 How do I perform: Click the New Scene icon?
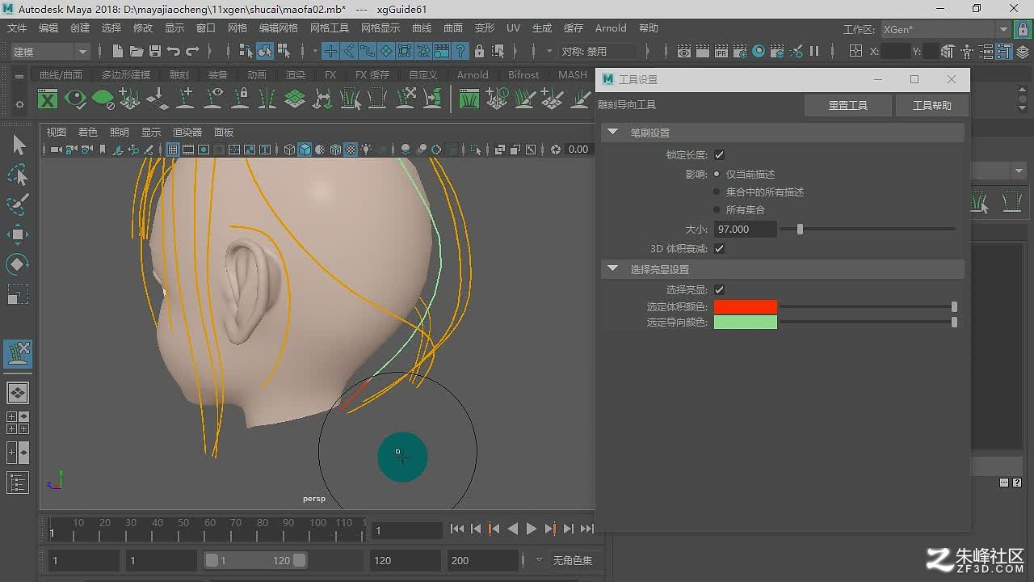[118, 51]
